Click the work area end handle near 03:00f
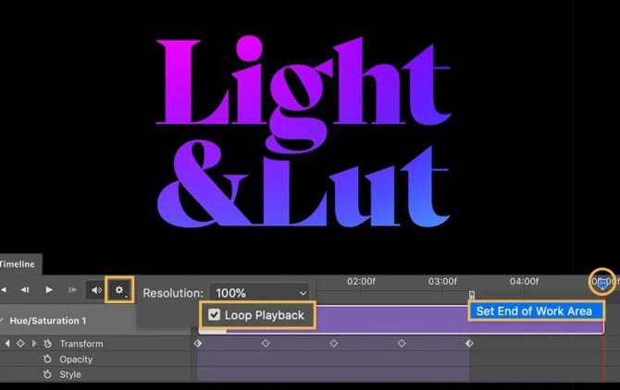Image resolution: width=620 pixels, height=390 pixels. tap(472, 295)
